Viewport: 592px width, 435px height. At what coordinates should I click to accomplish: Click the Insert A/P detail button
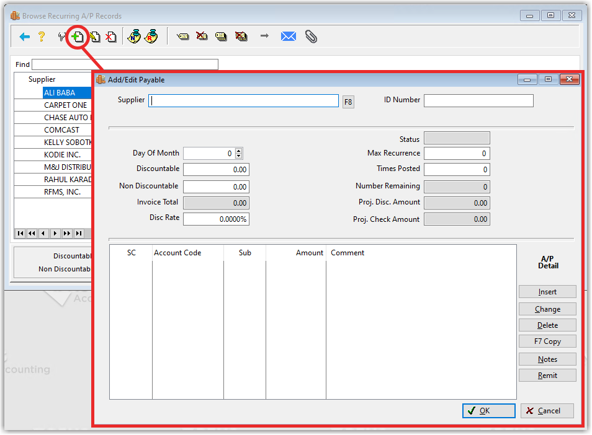(547, 292)
